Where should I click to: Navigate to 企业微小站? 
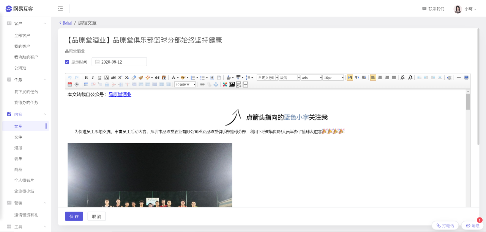(24, 191)
